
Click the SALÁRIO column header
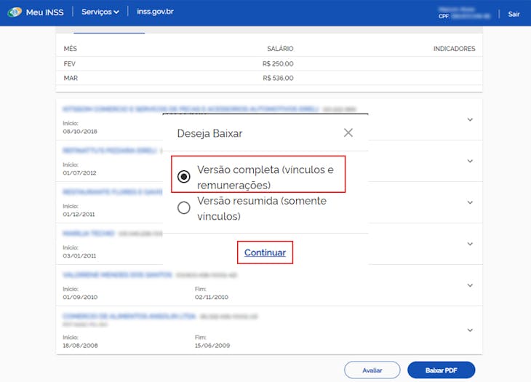click(280, 49)
